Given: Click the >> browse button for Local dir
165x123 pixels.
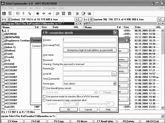Looking at the screenshot, I should [114, 74].
